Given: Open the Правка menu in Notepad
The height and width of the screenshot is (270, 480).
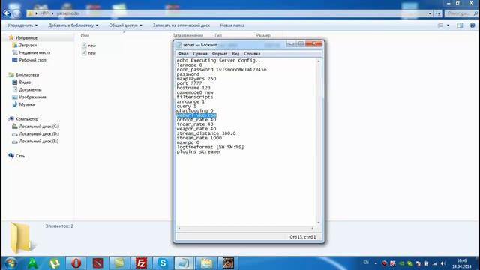Looking at the screenshot, I should pyautogui.click(x=200, y=54).
